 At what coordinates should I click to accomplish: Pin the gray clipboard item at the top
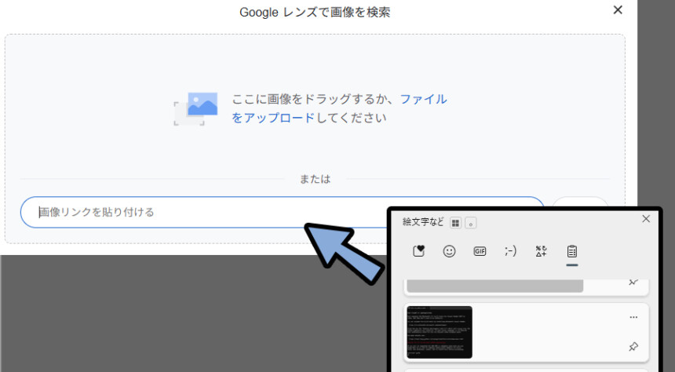[633, 282]
